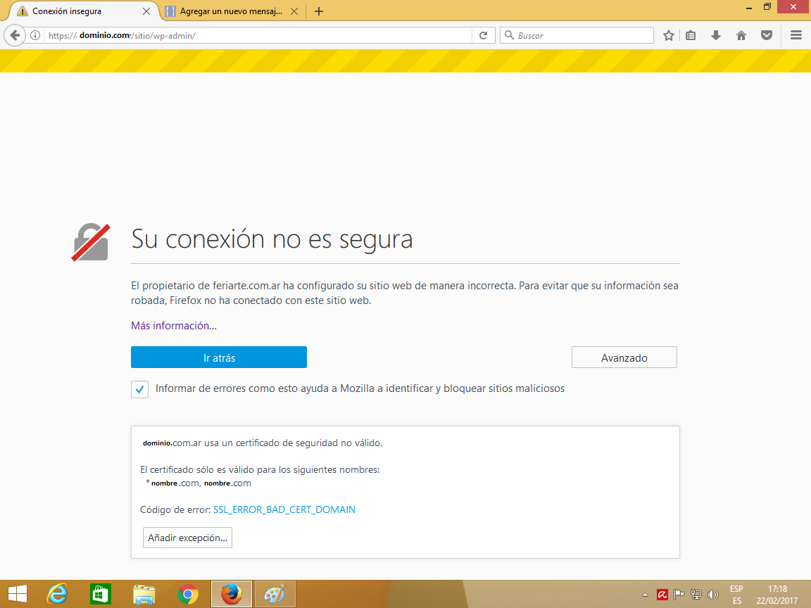Click the 'Su conexión no es segura' heading
Screen dimensions: 811x608
tap(272, 239)
